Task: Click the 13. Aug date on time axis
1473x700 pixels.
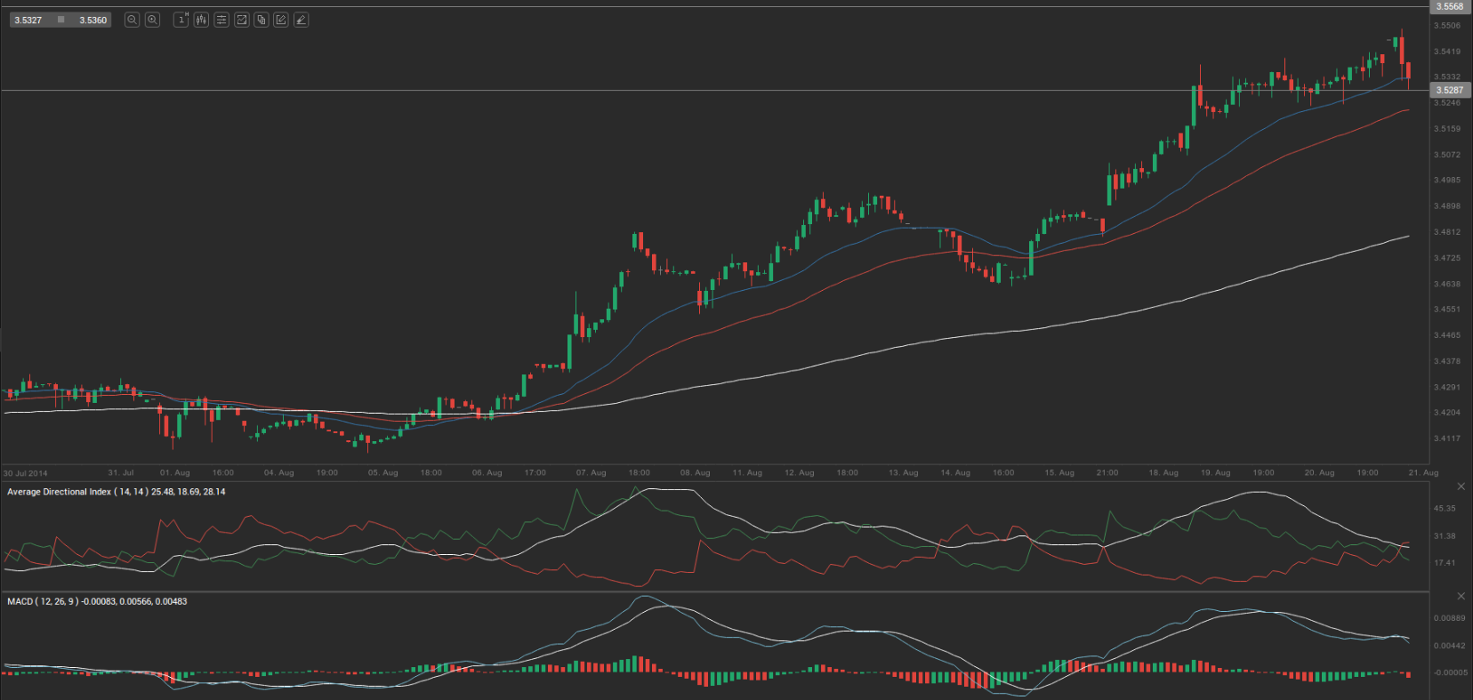Action: click(x=904, y=473)
